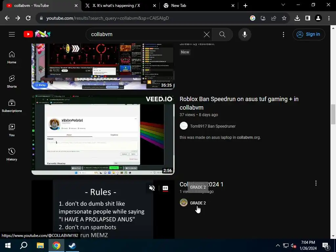This screenshot has height=252, width=336.
Task: Bookmark this page with the star
Action: click(284, 18)
